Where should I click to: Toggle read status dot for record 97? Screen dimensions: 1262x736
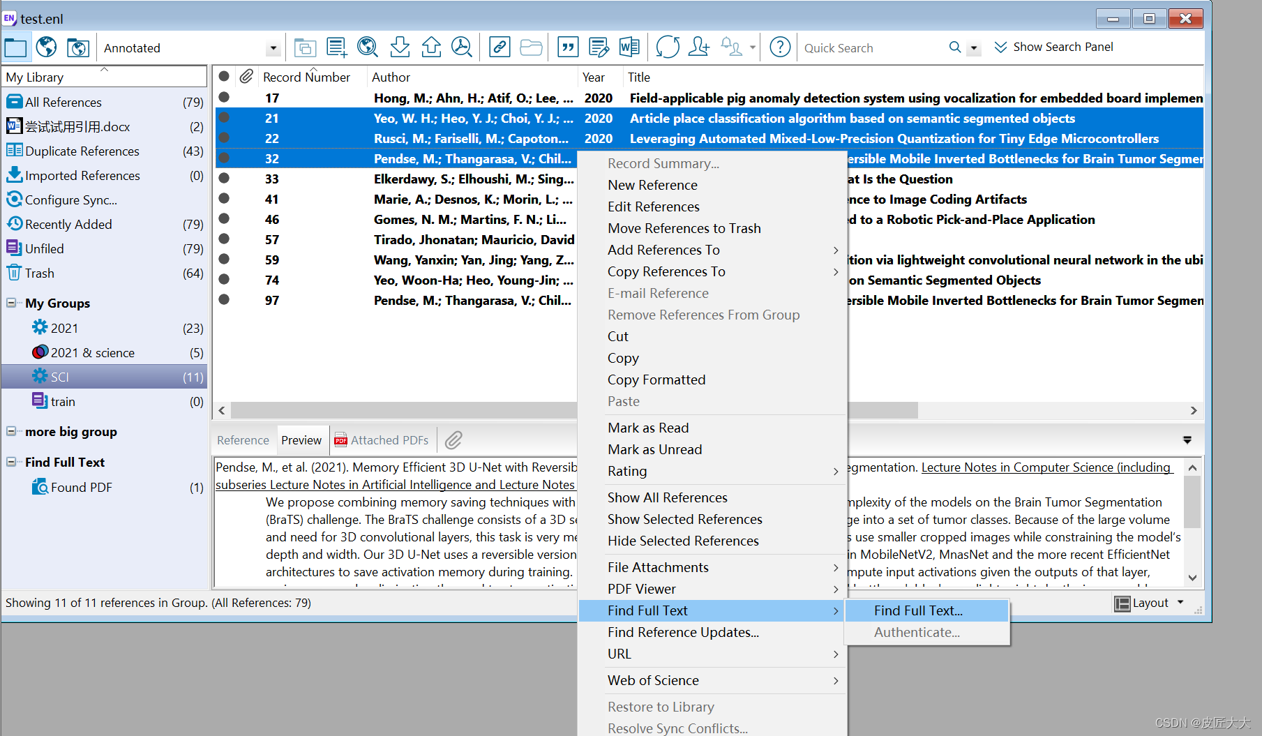pos(224,300)
